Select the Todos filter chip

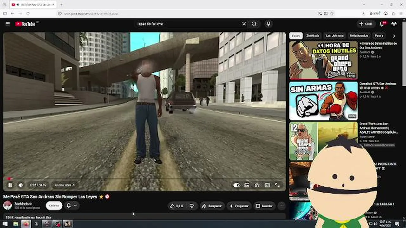click(296, 36)
